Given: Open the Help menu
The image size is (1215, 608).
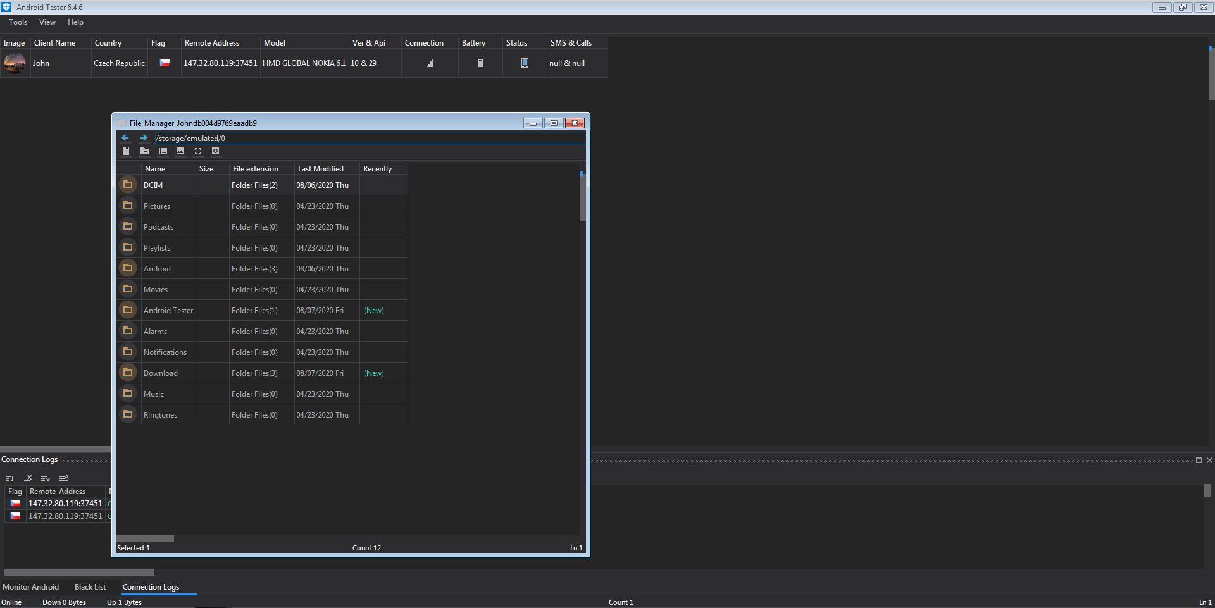Looking at the screenshot, I should pos(75,22).
